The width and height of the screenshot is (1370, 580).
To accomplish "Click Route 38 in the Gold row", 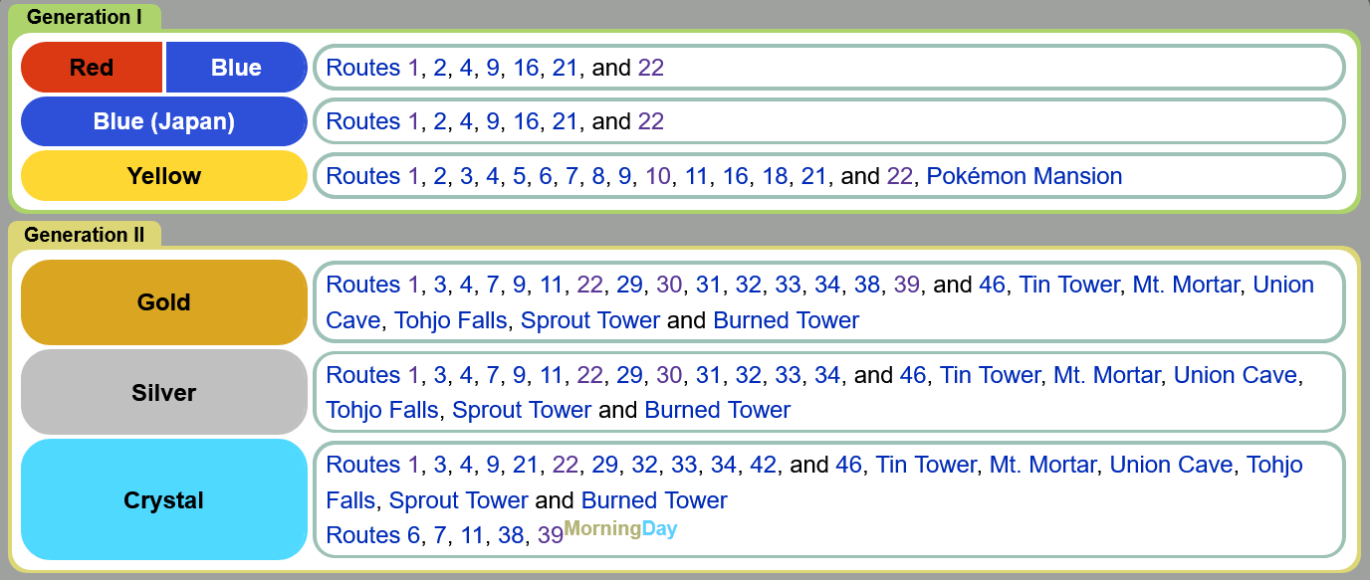I will click(x=867, y=285).
